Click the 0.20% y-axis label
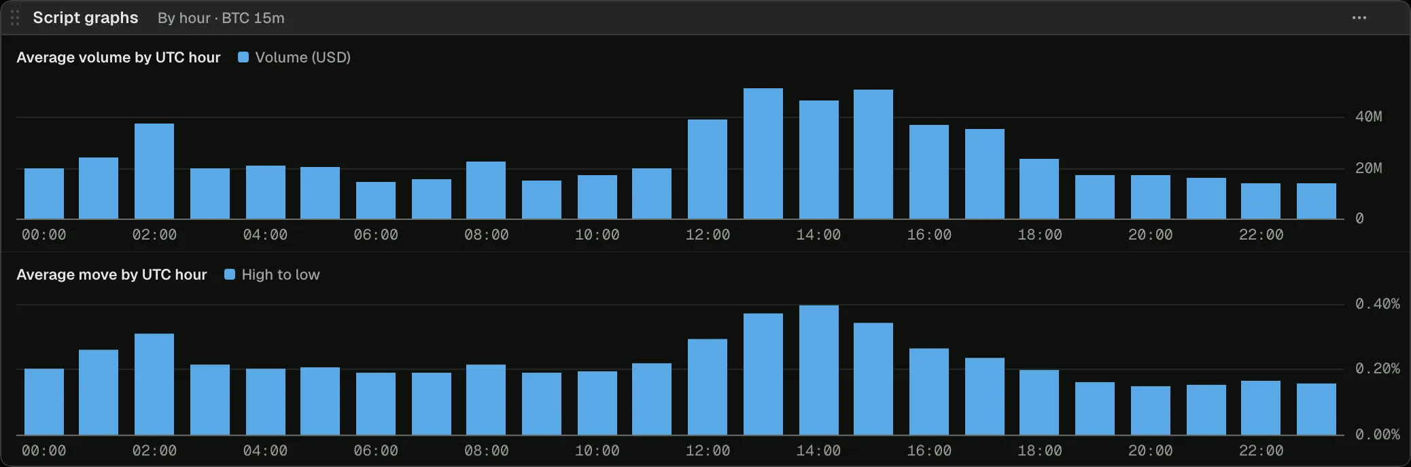The width and height of the screenshot is (1411, 467). point(1377,369)
